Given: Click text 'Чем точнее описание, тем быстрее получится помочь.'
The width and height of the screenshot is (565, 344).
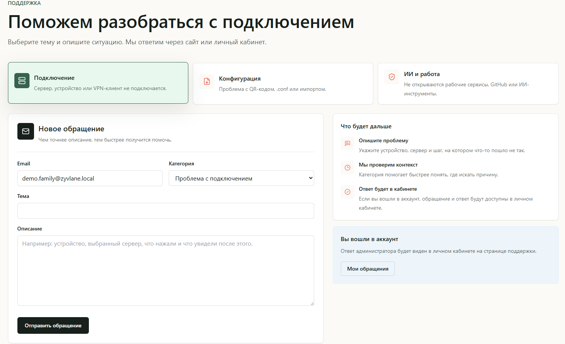Looking at the screenshot, I should [x=105, y=140].
